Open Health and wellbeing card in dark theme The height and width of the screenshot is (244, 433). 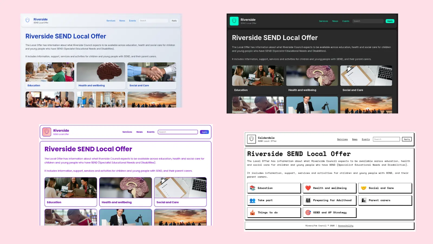pyautogui.click(x=312, y=80)
